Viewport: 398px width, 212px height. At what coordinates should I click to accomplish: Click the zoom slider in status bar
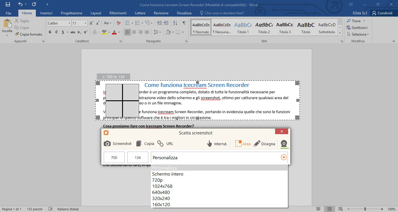[x=365, y=209]
